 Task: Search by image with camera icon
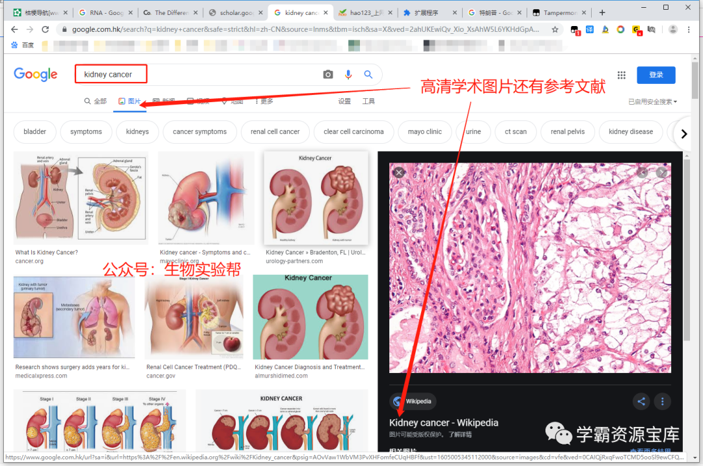point(328,74)
